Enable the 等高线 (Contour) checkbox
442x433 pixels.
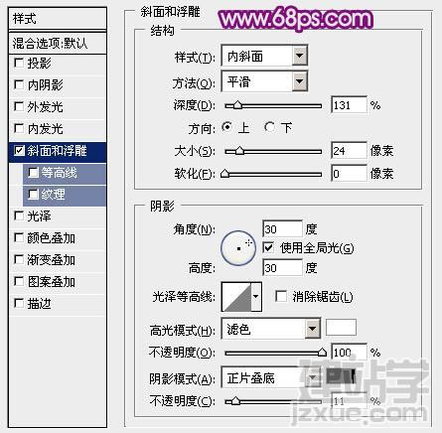click(x=34, y=172)
